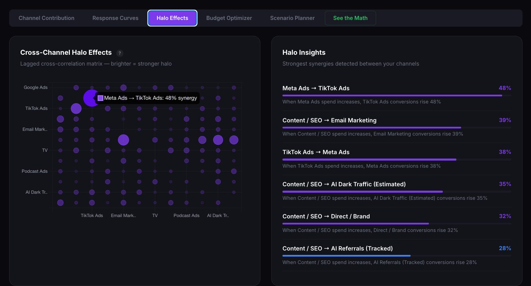Click the help question mark icon
This screenshot has height=286, width=531.
pos(120,53)
